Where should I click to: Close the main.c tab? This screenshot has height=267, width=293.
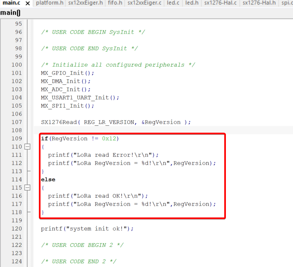27,3
